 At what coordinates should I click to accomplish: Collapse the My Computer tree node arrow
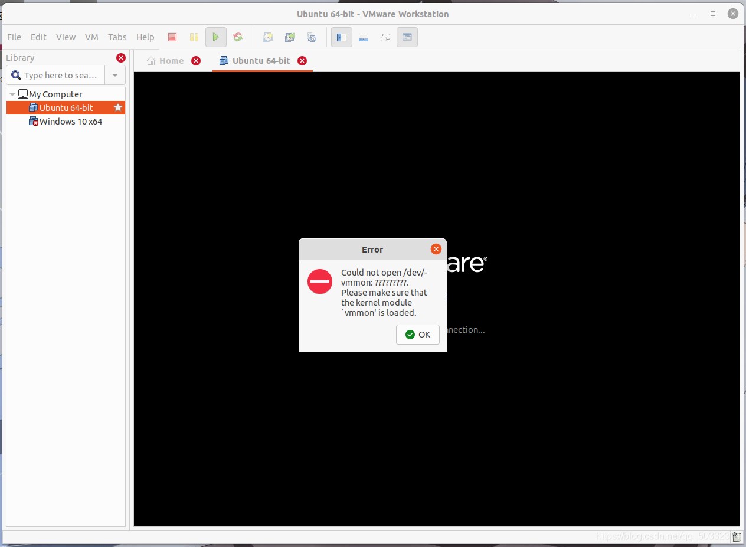tap(12, 94)
